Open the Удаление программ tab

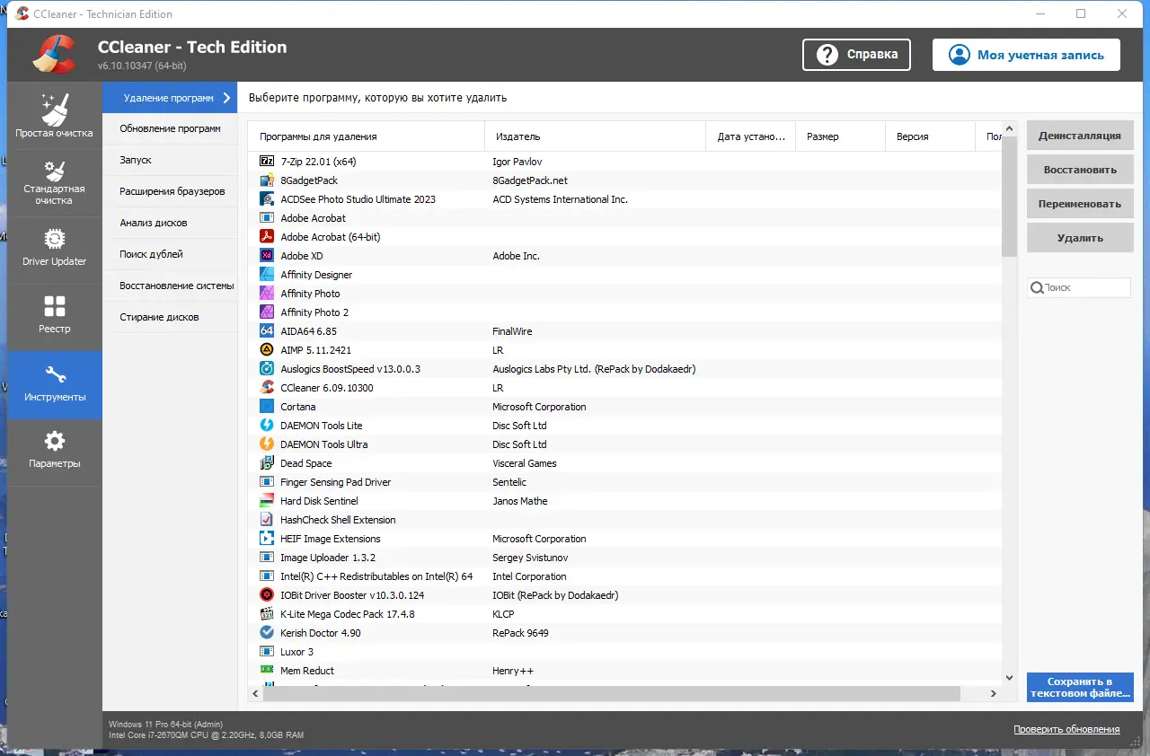point(170,98)
